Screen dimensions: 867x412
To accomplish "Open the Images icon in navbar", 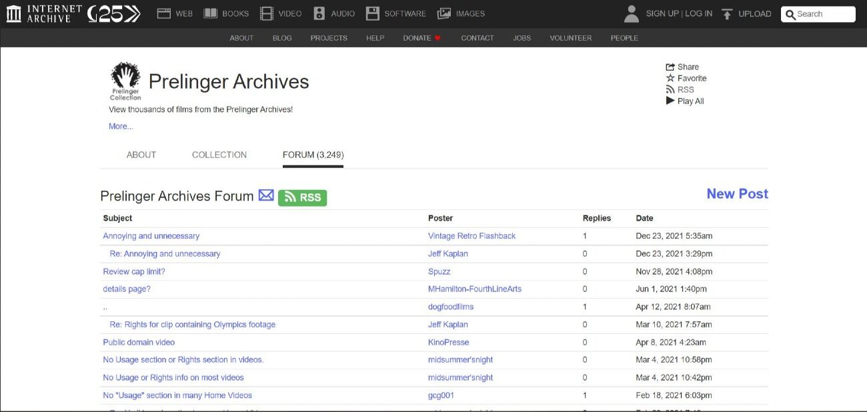I will pyautogui.click(x=444, y=13).
